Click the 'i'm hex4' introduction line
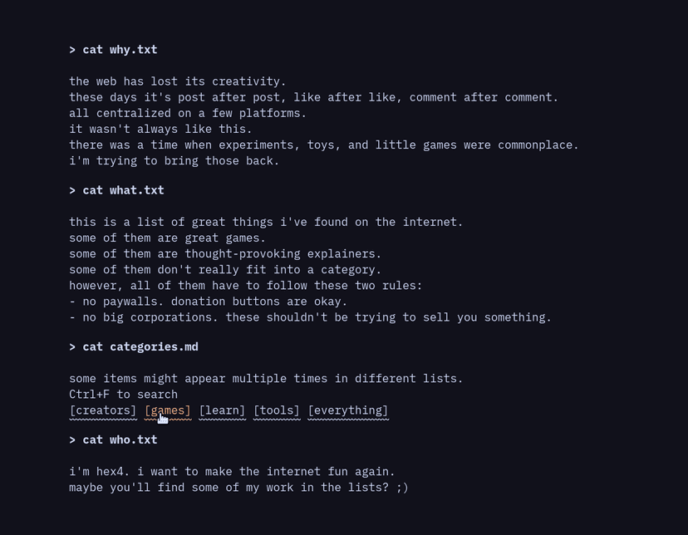The image size is (688, 535). [232, 472]
